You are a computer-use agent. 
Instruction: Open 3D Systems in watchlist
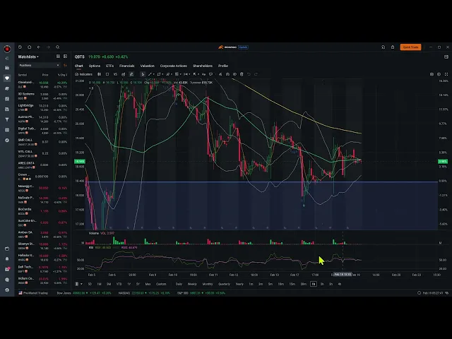(x=42, y=96)
